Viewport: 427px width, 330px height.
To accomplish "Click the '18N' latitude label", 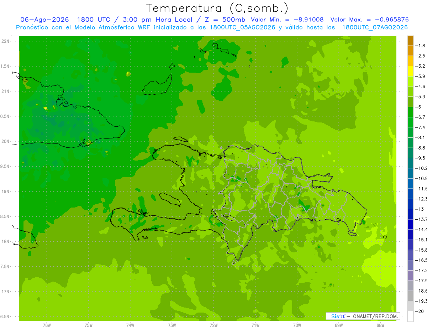I will (x=6, y=241).
